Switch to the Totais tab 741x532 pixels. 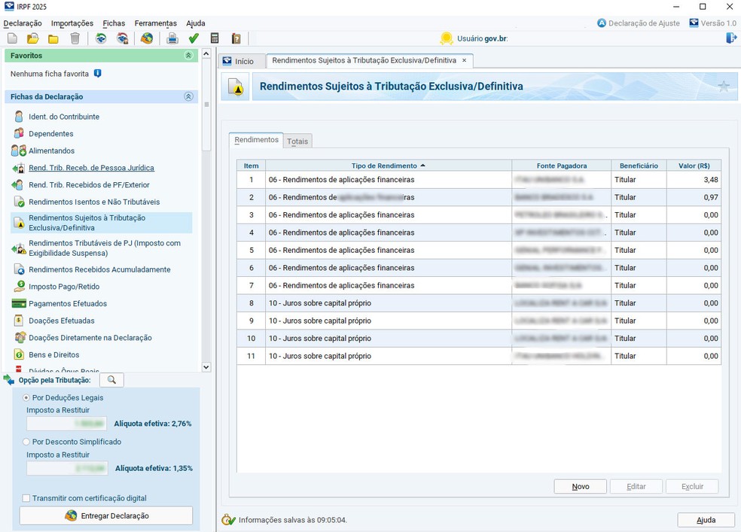point(297,141)
